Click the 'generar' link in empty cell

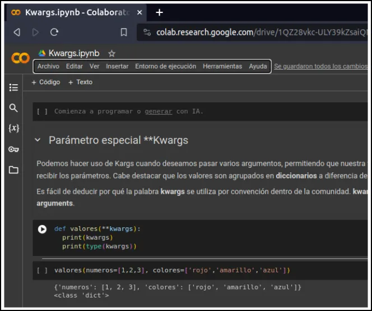159,112
